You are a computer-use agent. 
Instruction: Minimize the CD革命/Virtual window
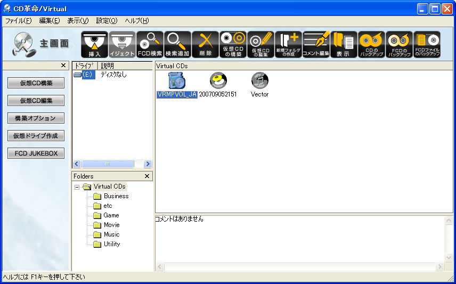422,9
